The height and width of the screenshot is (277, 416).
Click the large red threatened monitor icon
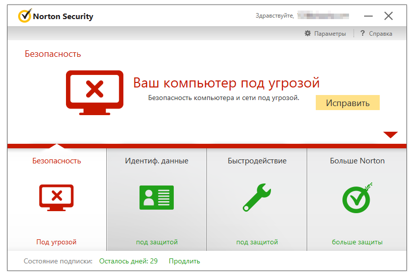95,93
